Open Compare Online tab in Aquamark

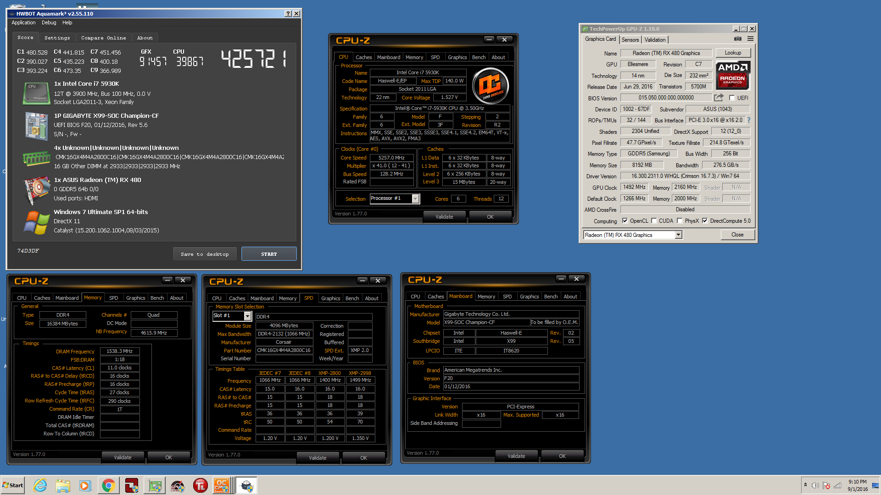(103, 38)
